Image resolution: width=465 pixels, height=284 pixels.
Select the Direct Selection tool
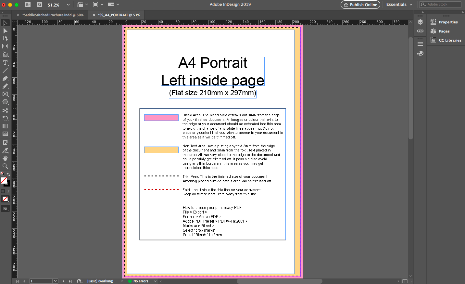(x=5, y=31)
